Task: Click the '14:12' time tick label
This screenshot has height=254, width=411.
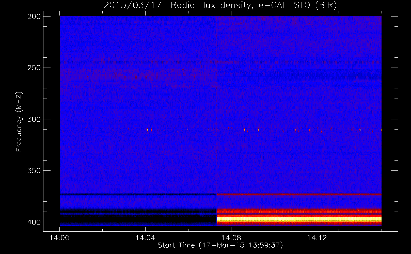Action: (317, 238)
